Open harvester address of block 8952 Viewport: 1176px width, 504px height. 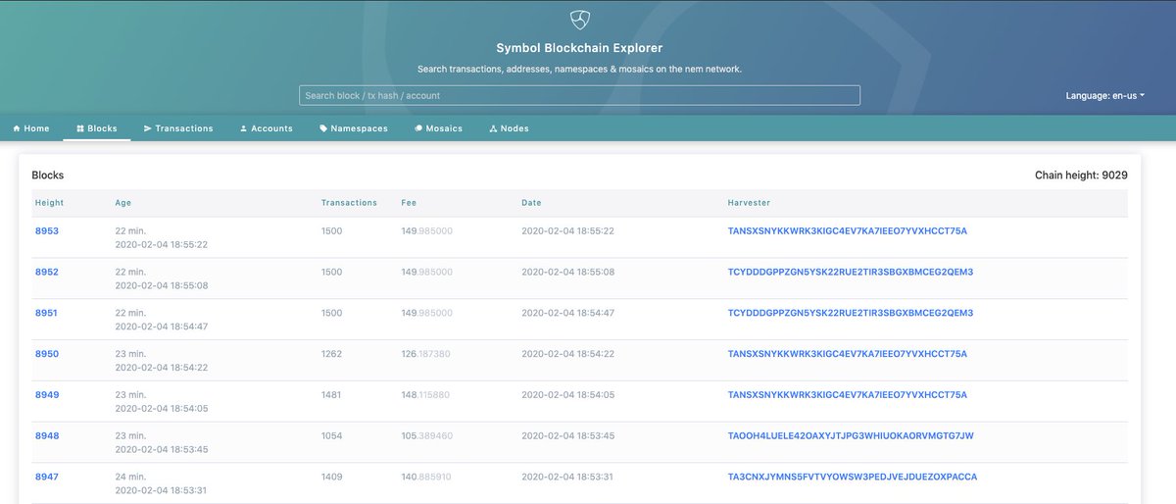(x=851, y=272)
